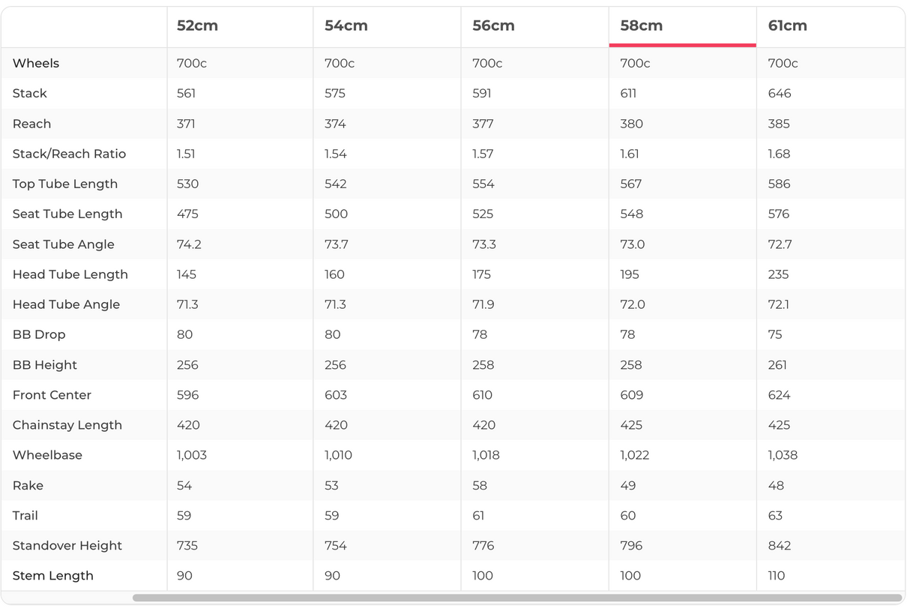Viewport: 910px width, 608px height.
Task: Click the Stack/Reach Ratio row label
Action: 69,154
